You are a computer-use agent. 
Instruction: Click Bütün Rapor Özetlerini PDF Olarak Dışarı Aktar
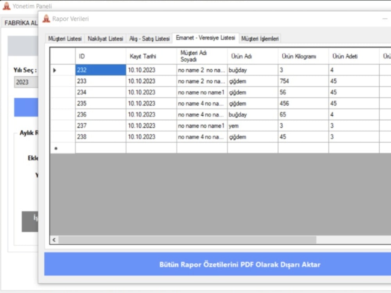click(x=217, y=264)
